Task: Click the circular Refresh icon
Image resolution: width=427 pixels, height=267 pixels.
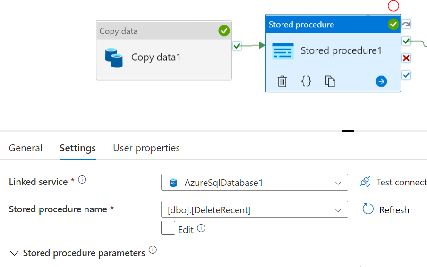Action: coord(368,209)
